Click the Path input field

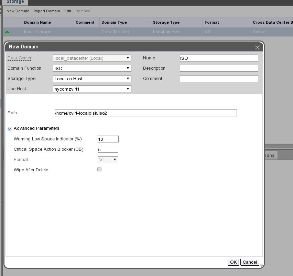click(x=145, y=113)
